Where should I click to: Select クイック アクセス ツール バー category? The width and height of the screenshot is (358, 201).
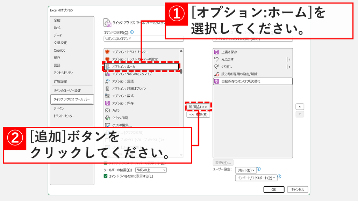[x=72, y=99]
